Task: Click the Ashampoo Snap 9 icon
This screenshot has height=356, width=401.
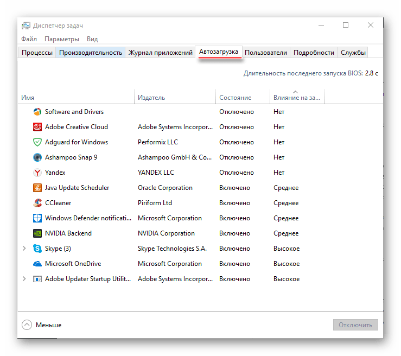Action: click(x=37, y=157)
